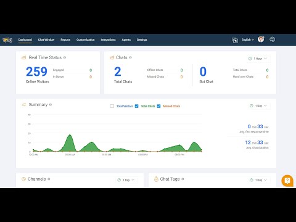
Task: Click info icon beside the Chats heading
Action: coord(130,57)
